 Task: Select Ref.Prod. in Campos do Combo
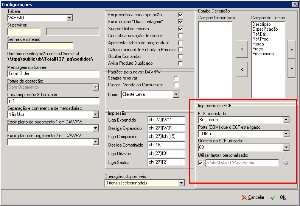click(x=261, y=39)
